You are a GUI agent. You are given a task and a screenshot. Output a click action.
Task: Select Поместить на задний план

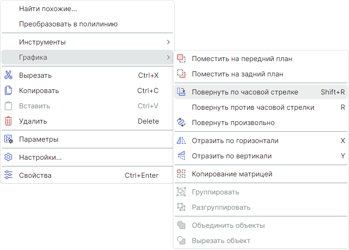(237, 74)
